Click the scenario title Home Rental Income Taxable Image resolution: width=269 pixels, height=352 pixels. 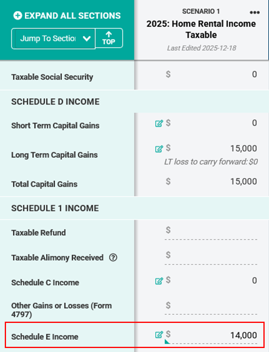pos(201,29)
